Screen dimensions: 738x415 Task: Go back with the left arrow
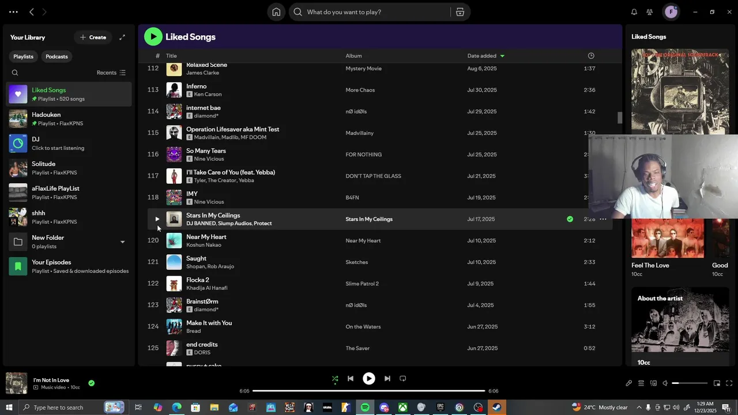tap(32, 12)
